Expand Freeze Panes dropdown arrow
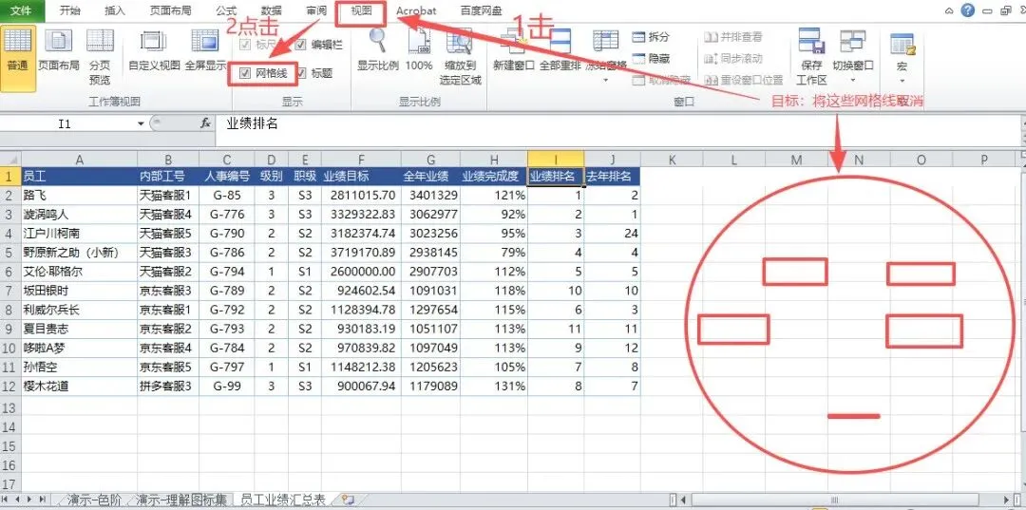This screenshot has width=1026, height=510. click(x=606, y=80)
